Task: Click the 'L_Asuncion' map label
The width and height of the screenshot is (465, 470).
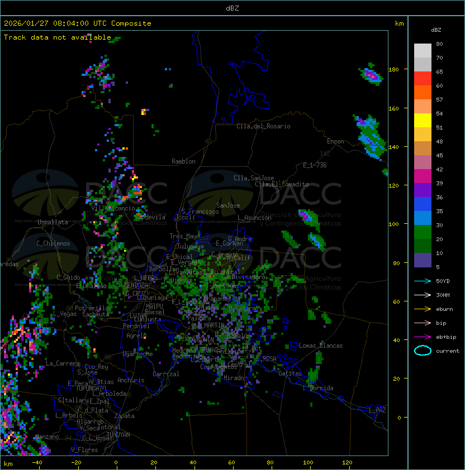Action: coord(254,218)
